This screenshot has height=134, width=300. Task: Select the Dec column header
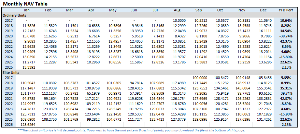[263, 10]
